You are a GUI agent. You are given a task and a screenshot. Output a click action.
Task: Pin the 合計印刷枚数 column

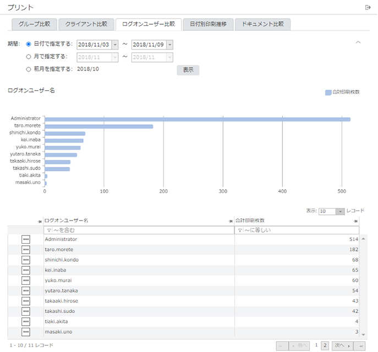pos(355,221)
